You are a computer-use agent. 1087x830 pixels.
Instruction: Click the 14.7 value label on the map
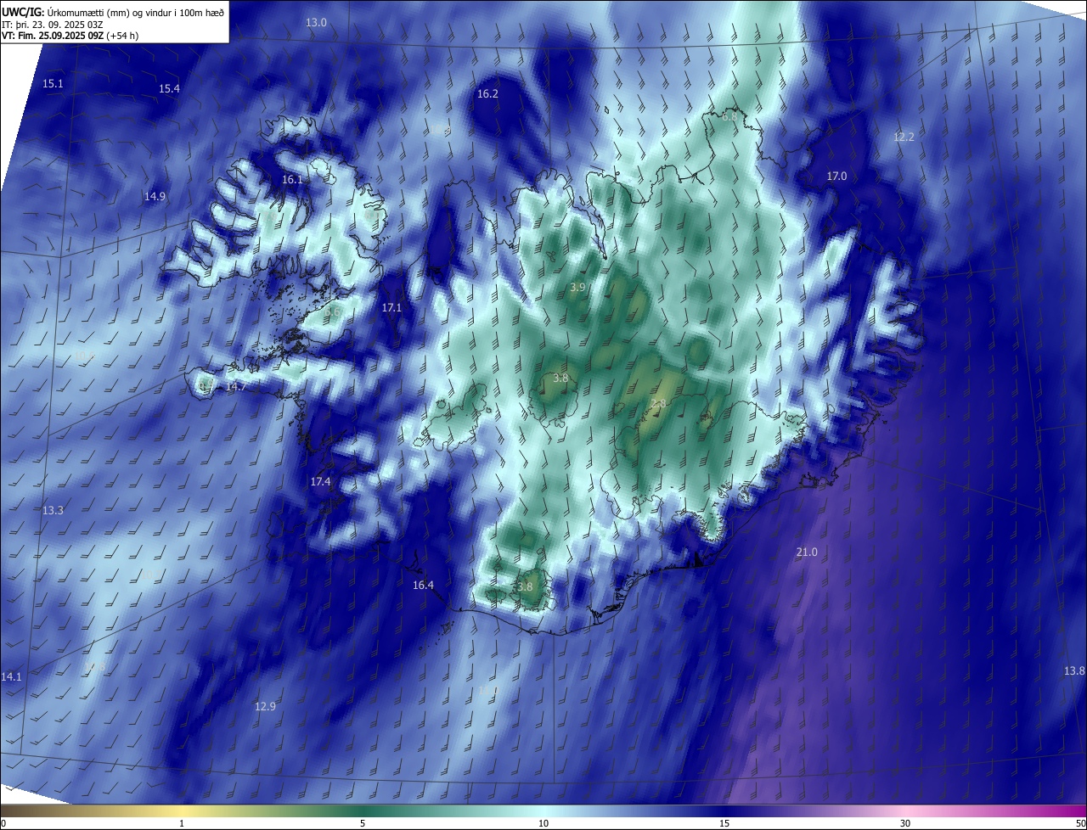(236, 386)
